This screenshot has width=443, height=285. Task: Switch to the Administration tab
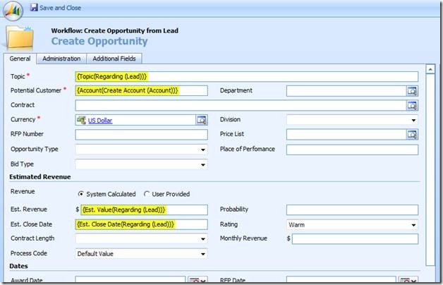(61, 59)
